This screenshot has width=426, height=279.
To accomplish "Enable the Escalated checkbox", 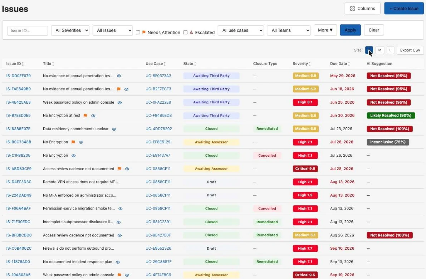I will pos(185,32).
